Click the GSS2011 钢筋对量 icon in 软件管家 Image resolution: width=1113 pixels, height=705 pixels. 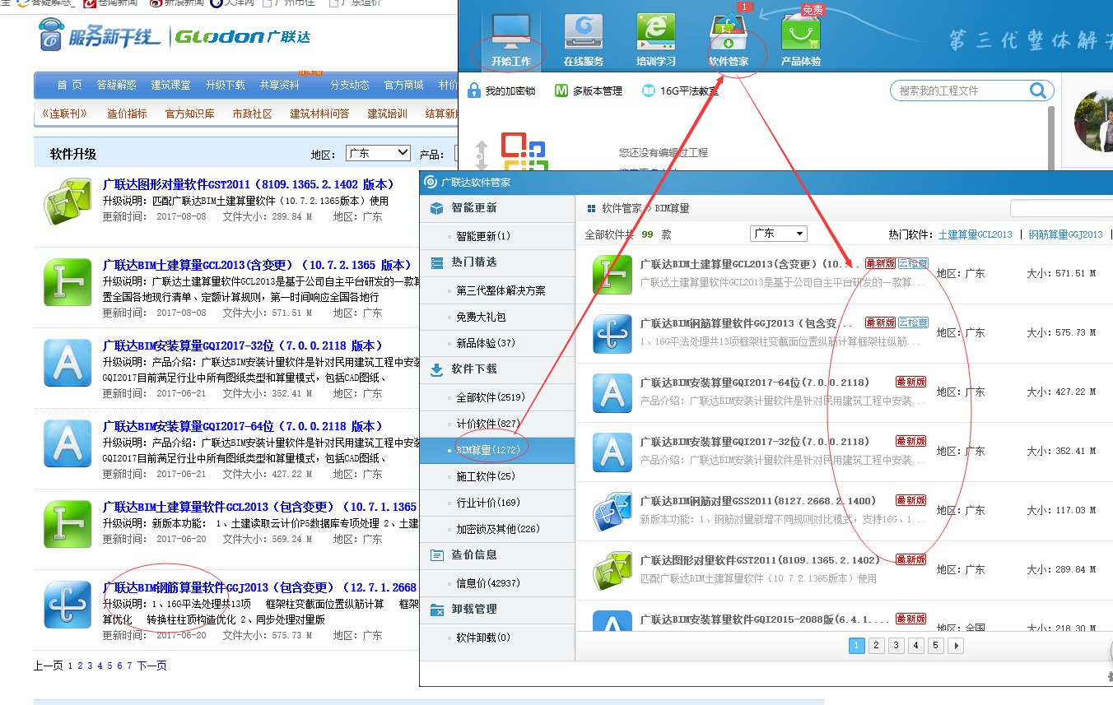point(612,511)
